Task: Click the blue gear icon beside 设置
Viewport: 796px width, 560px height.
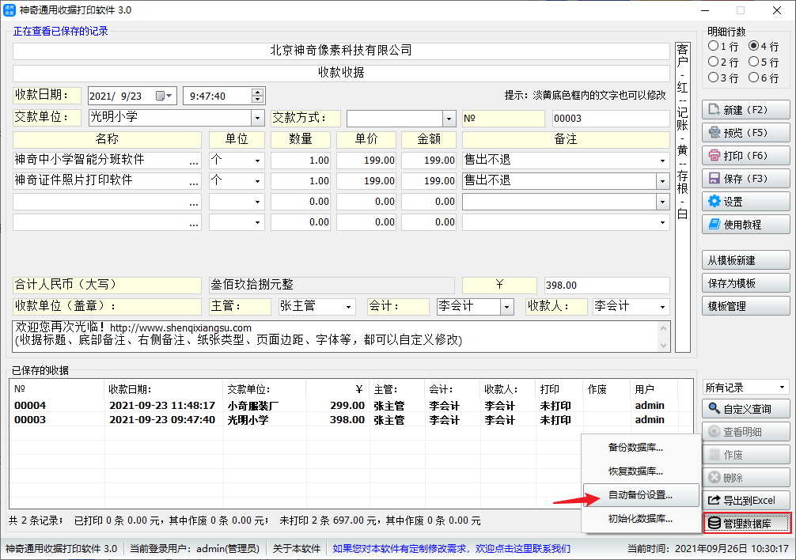Action: click(715, 202)
